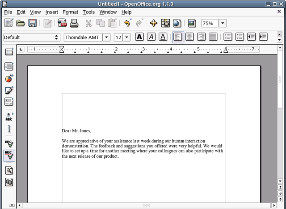The height and width of the screenshot is (209, 286).
Task: Click the Copy icon
Action: coord(101,23)
